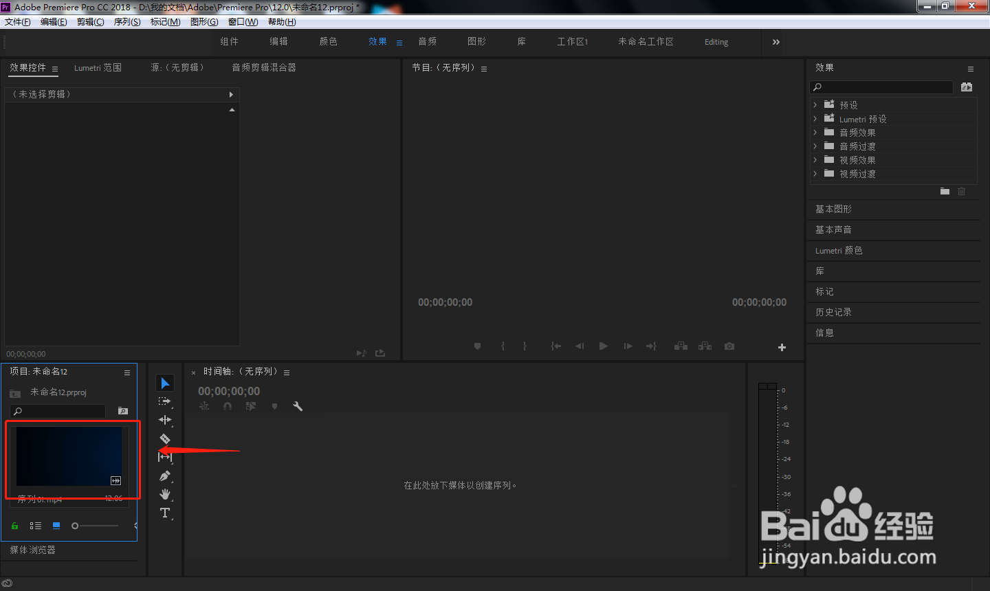
Task: Open Lumetri 范围 panel tab
Action: coord(98,67)
